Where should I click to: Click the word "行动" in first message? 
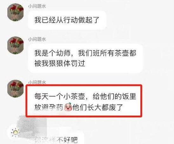(70, 20)
